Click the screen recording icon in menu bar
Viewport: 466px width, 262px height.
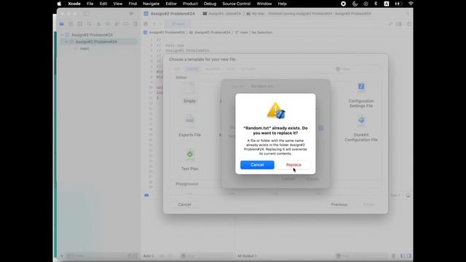coord(343,4)
